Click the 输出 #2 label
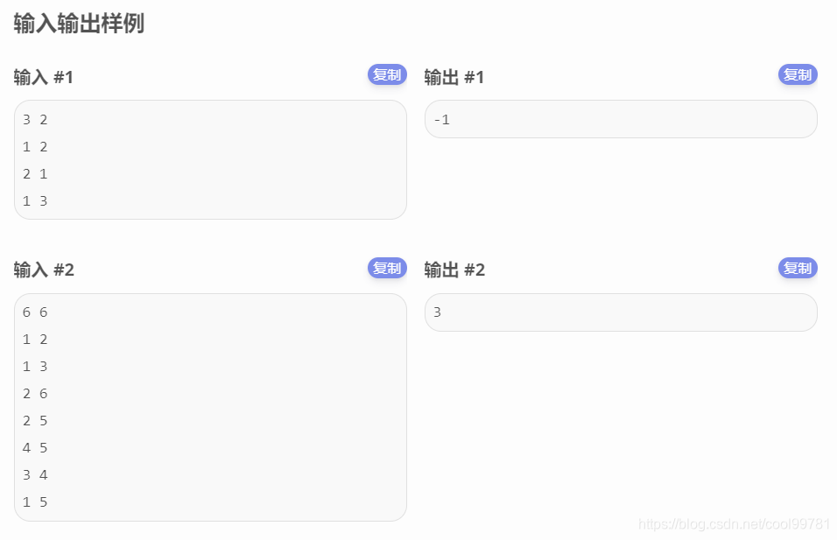The height and width of the screenshot is (540, 837). pos(454,270)
